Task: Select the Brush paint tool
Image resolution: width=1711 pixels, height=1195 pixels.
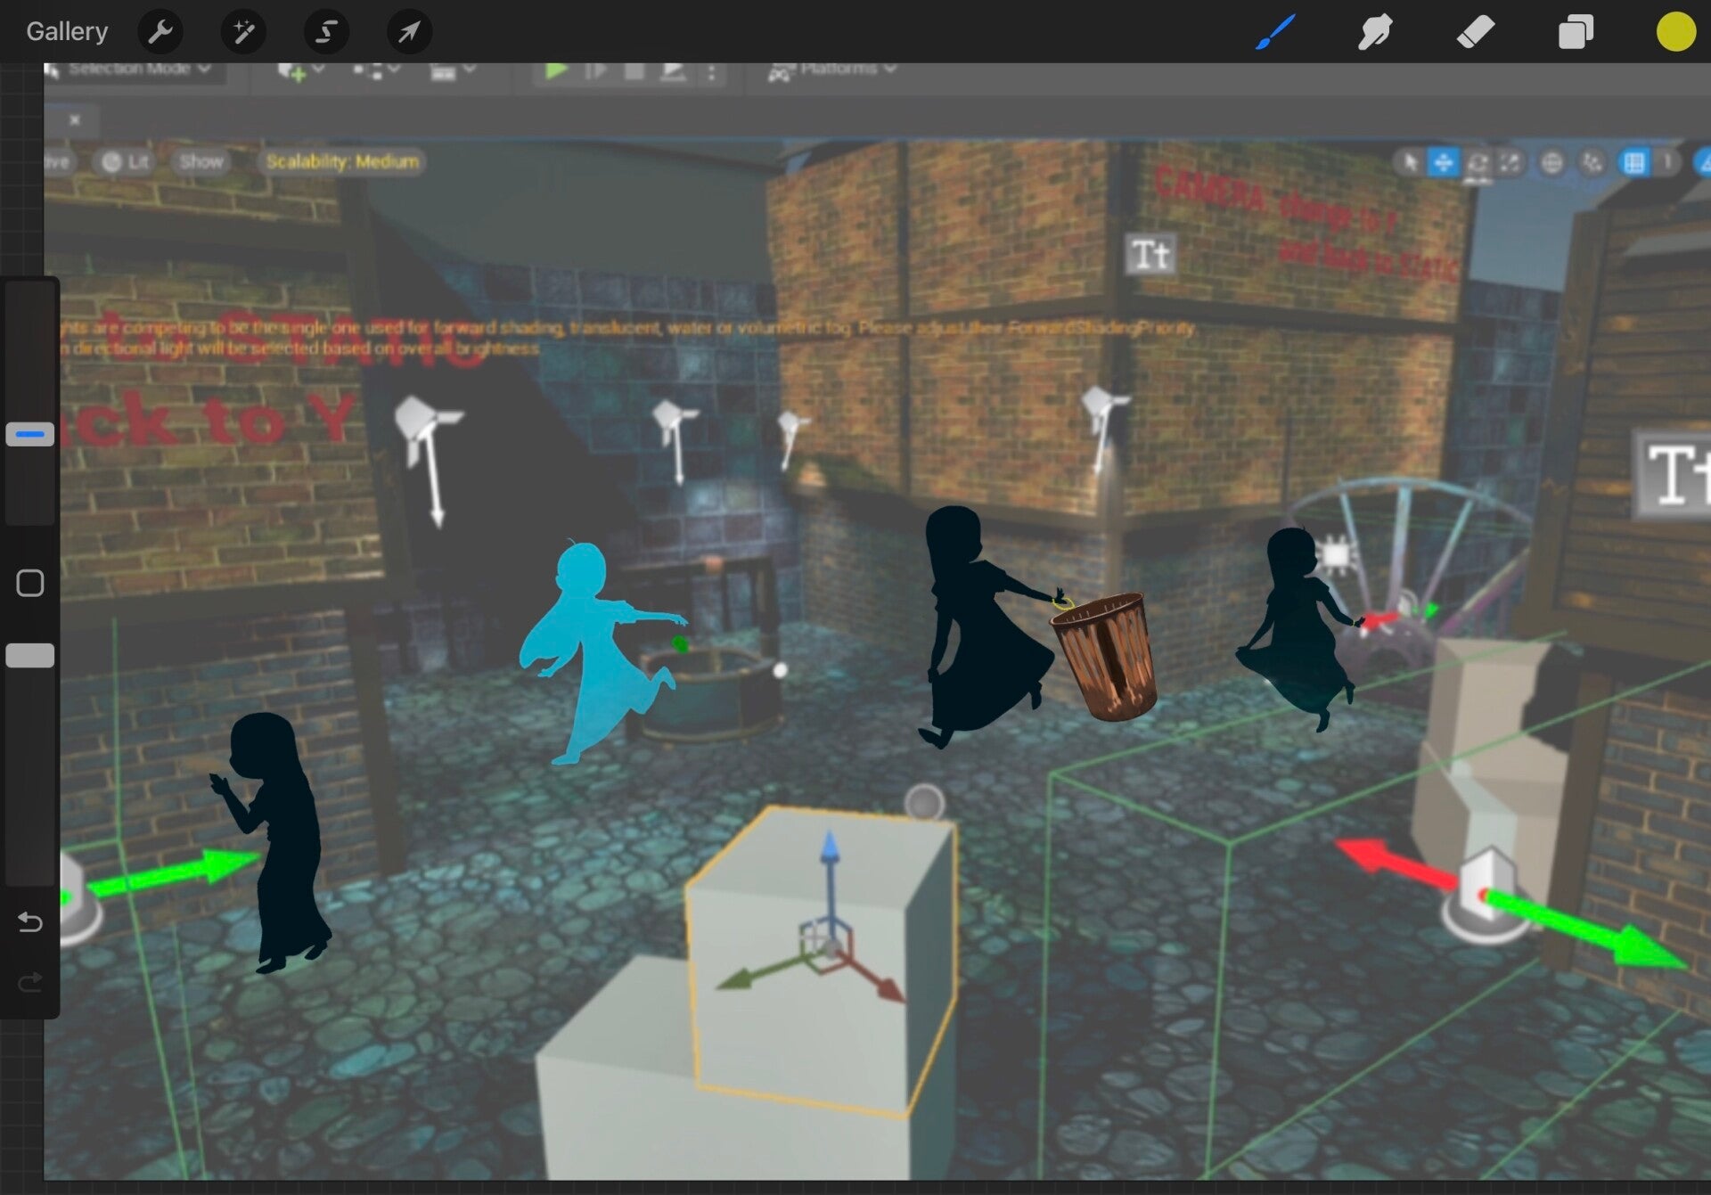Action: pos(1274,32)
